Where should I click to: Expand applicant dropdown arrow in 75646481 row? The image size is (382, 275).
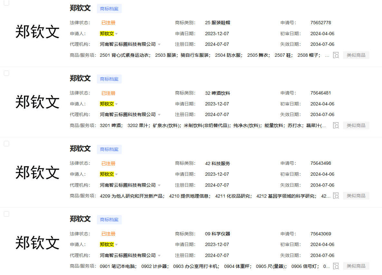point(117,104)
